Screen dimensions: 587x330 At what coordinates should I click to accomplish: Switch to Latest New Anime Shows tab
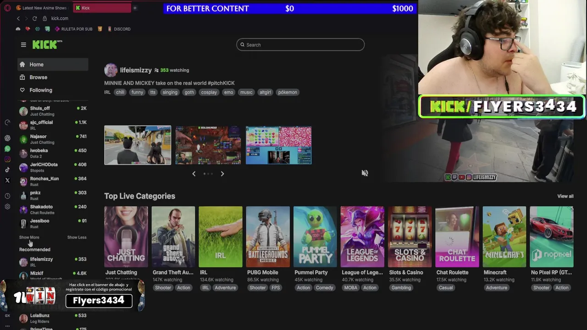coord(42,8)
